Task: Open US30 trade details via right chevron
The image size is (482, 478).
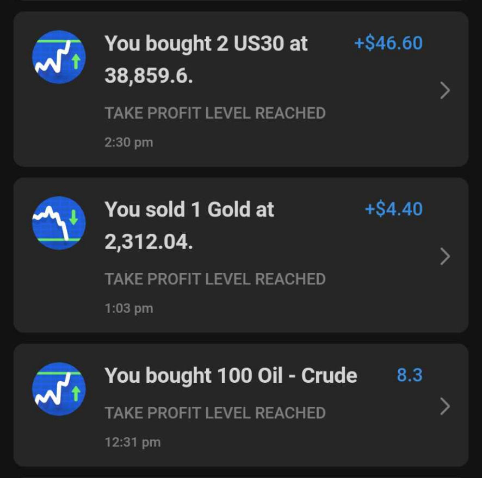Action: (444, 90)
